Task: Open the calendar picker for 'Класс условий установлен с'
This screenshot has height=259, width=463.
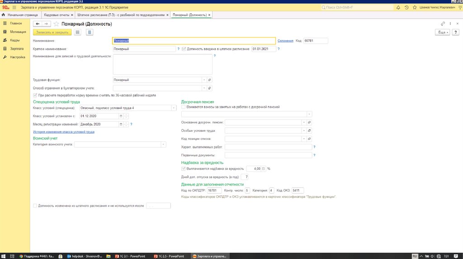Action: click(x=121, y=116)
